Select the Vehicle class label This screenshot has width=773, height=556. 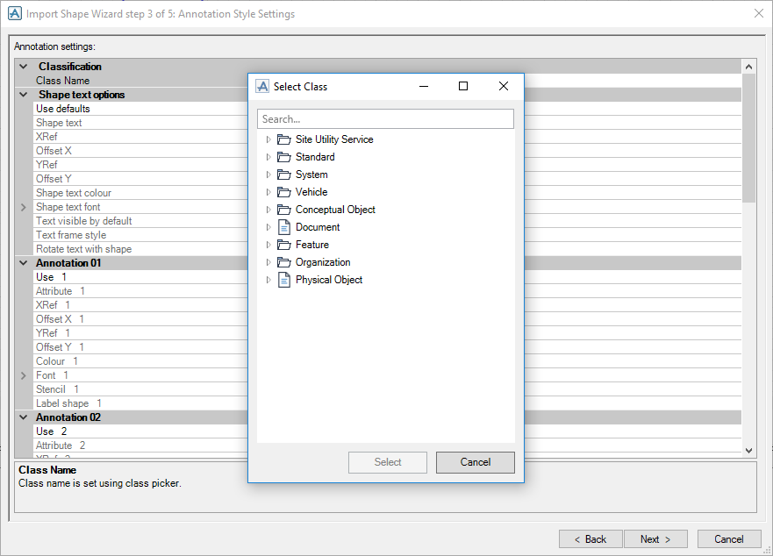click(x=311, y=192)
